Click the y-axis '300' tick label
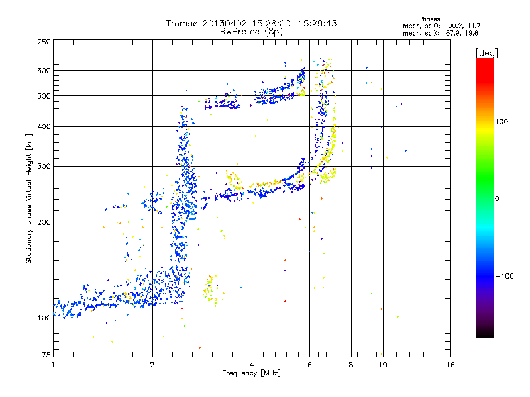 click(44, 167)
